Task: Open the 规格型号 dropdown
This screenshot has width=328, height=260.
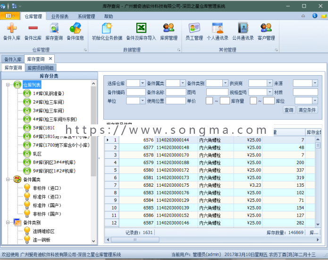Action: 269,92
